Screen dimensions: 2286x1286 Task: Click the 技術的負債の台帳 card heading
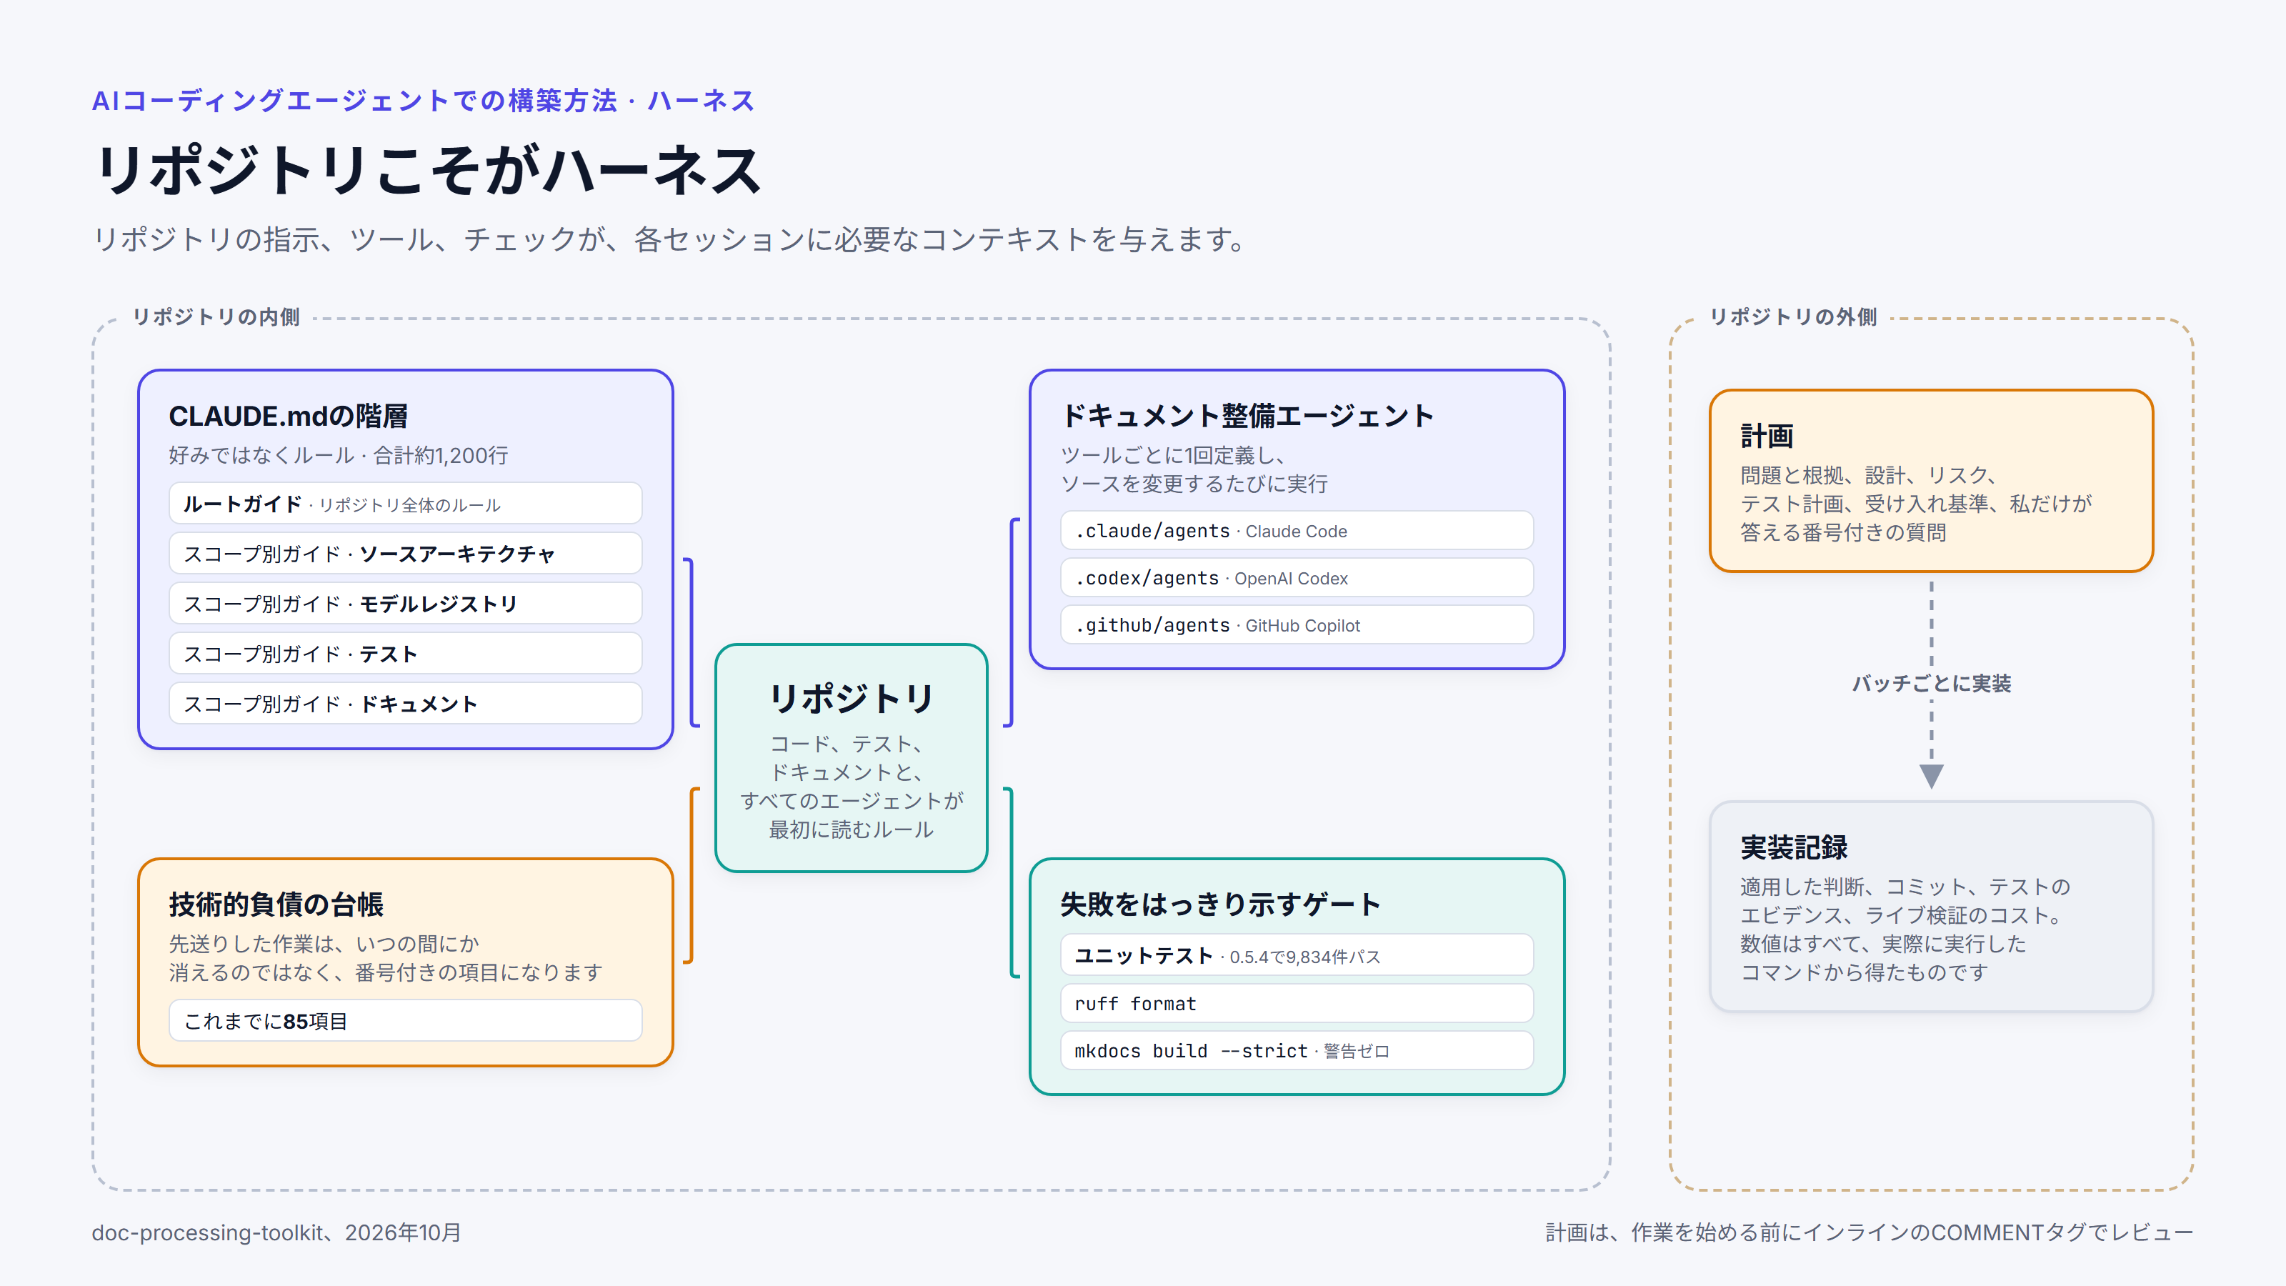point(276,904)
